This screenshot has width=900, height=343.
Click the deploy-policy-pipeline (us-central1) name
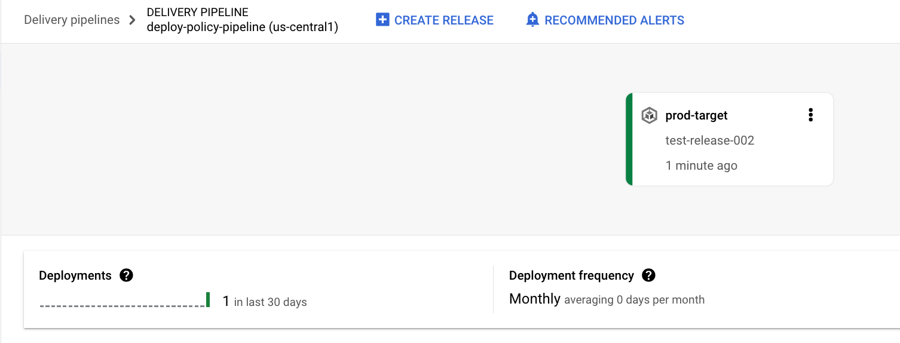click(x=242, y=27)
